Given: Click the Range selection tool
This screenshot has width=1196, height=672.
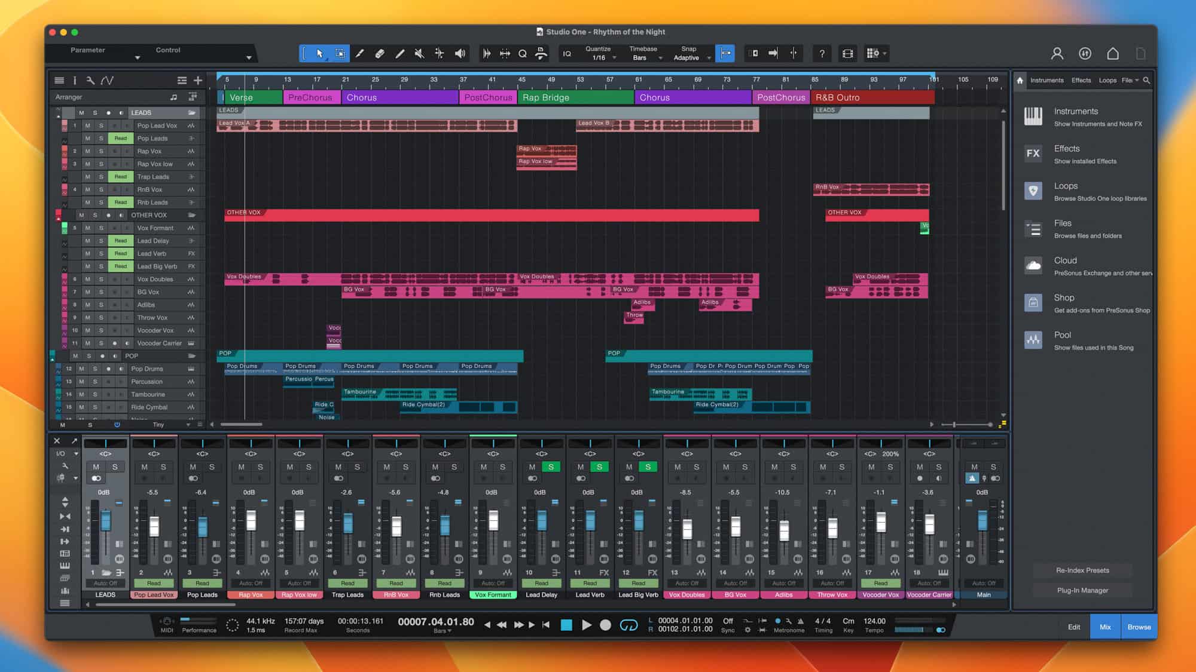Looking at the screenshot, I should (340, 54).
